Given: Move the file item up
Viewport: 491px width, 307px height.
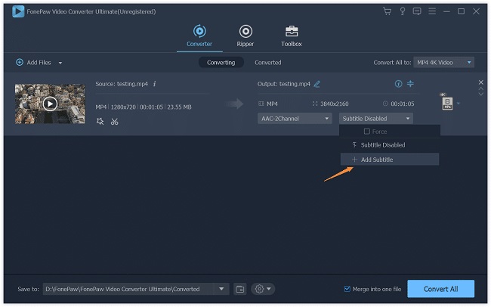Looking at the screenshot, I should click(x=481, y=89).
